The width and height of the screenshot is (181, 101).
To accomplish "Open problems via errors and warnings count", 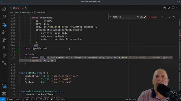I will (44, 99).
